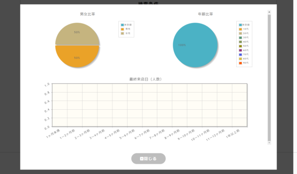Click the vertical scrollbar thumb
Screen dimensions: 297x174
(269, 78)
